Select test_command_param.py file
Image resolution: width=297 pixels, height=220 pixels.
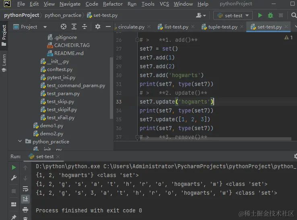76,86
